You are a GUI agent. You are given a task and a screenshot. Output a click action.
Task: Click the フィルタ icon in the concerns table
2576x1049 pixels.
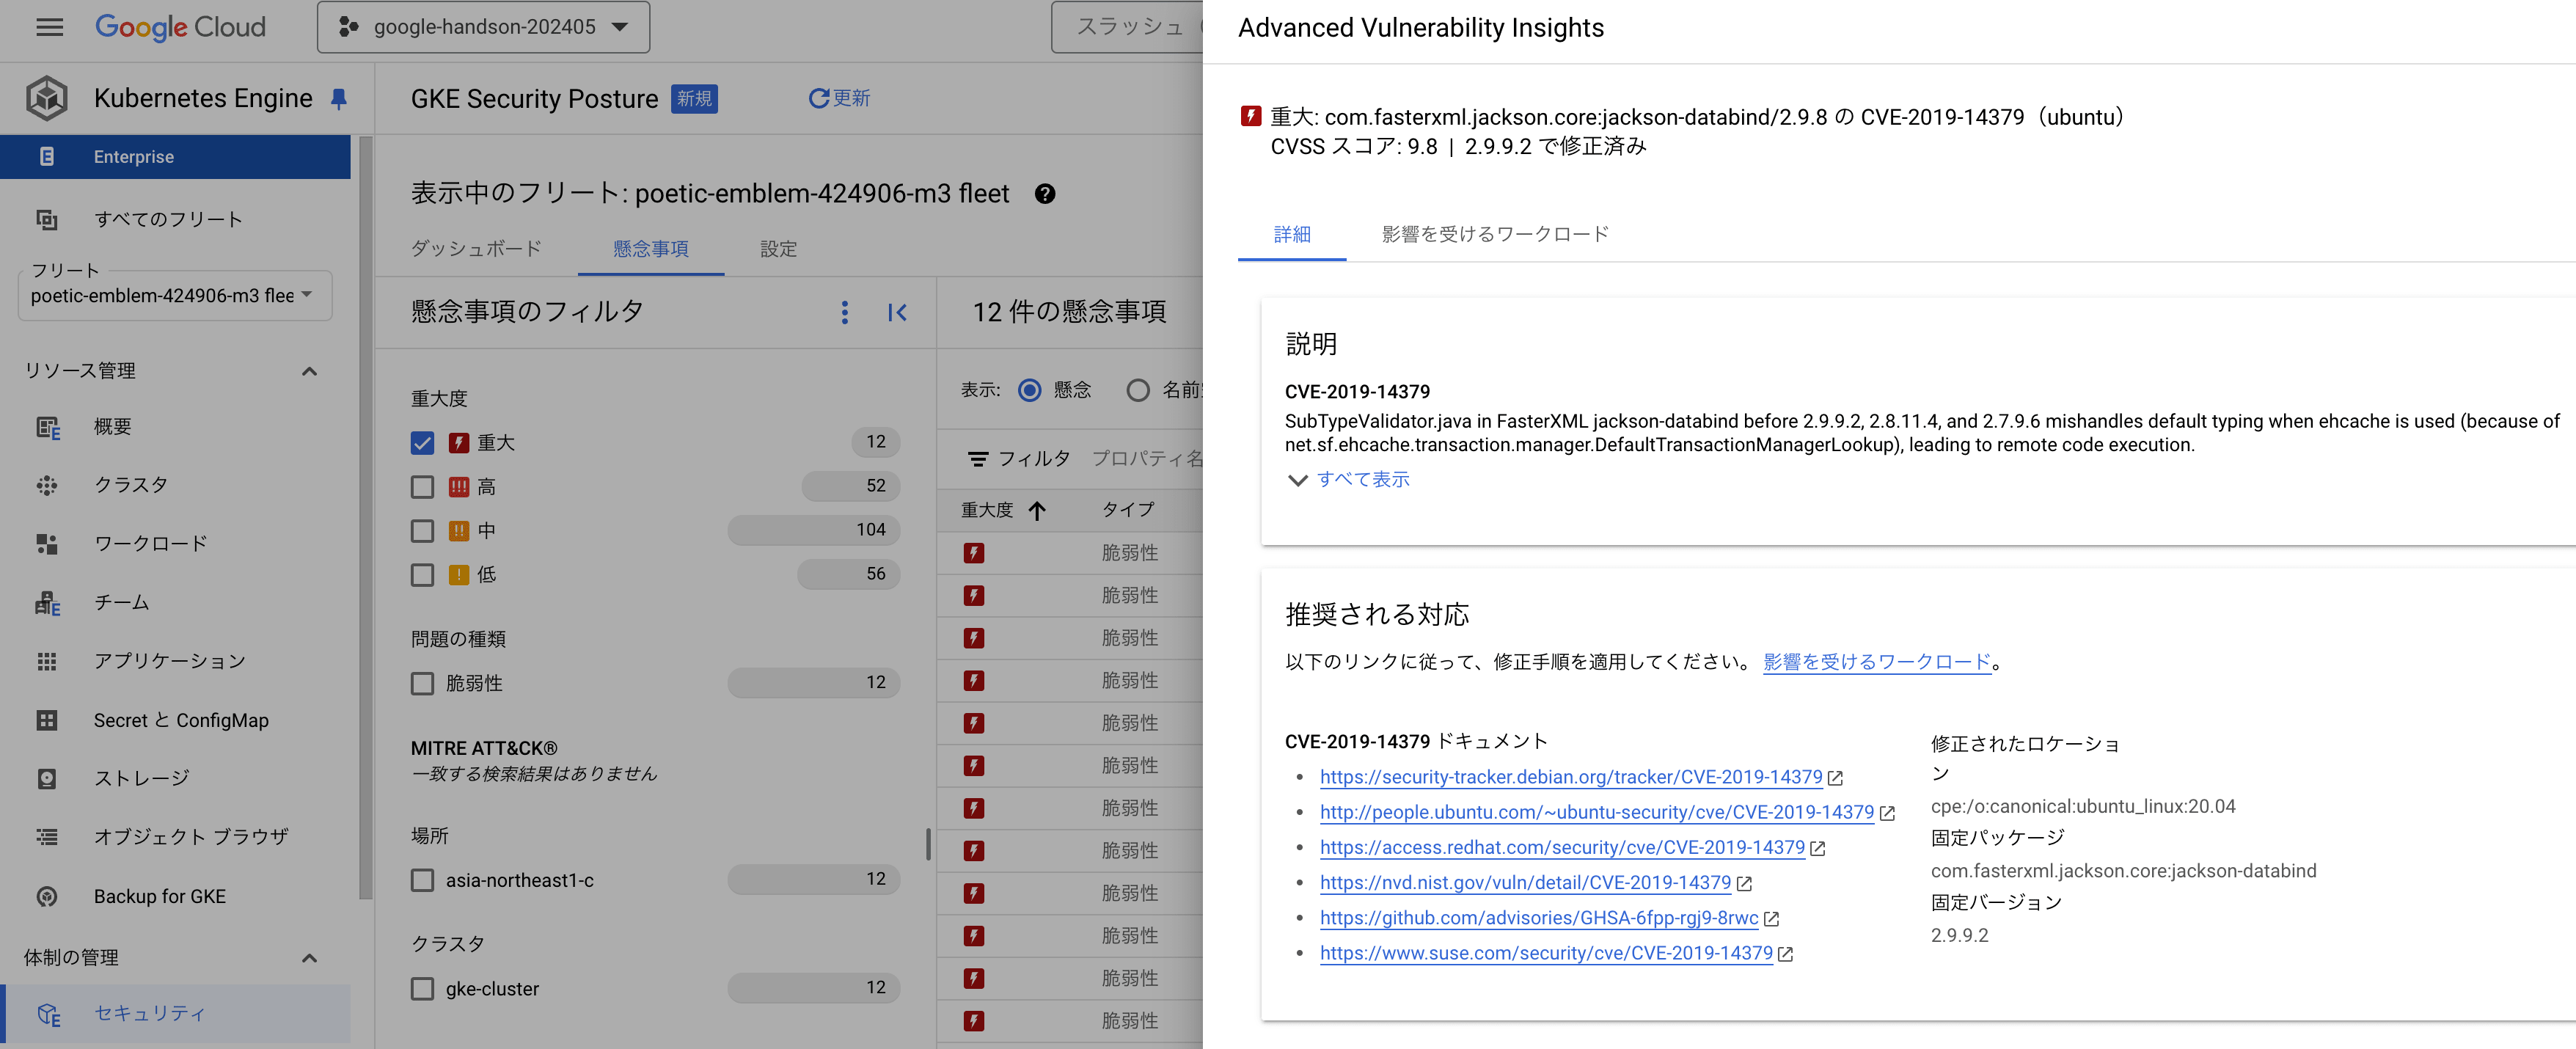tap(977, 459)
